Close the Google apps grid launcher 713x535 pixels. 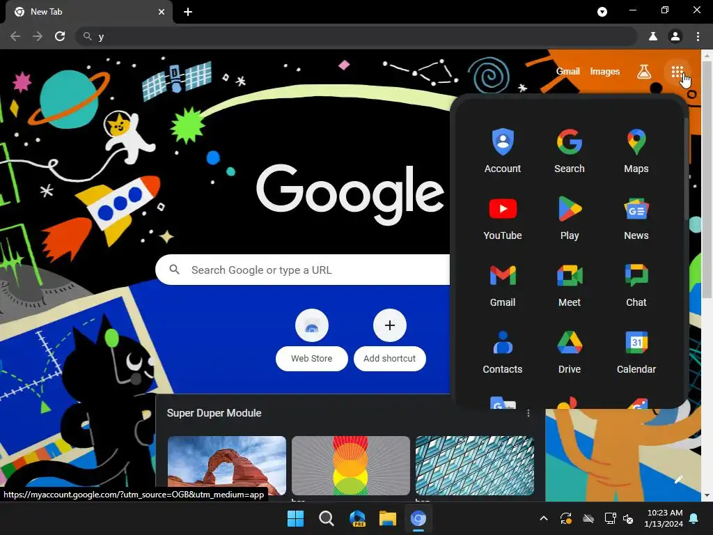[x=677, y=72]
